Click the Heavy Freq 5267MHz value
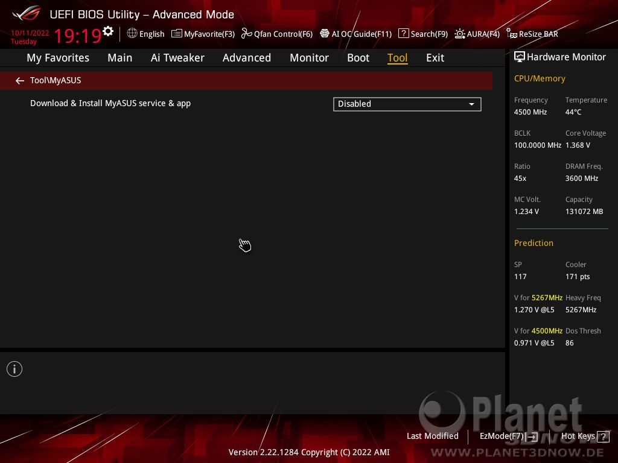This screenshot has height=463, width=618. [581, 309]
